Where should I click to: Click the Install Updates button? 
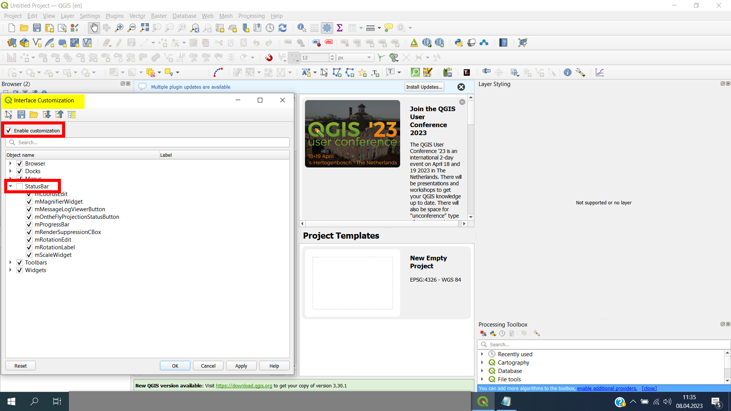pyautogui.click(x=424, y=87)
